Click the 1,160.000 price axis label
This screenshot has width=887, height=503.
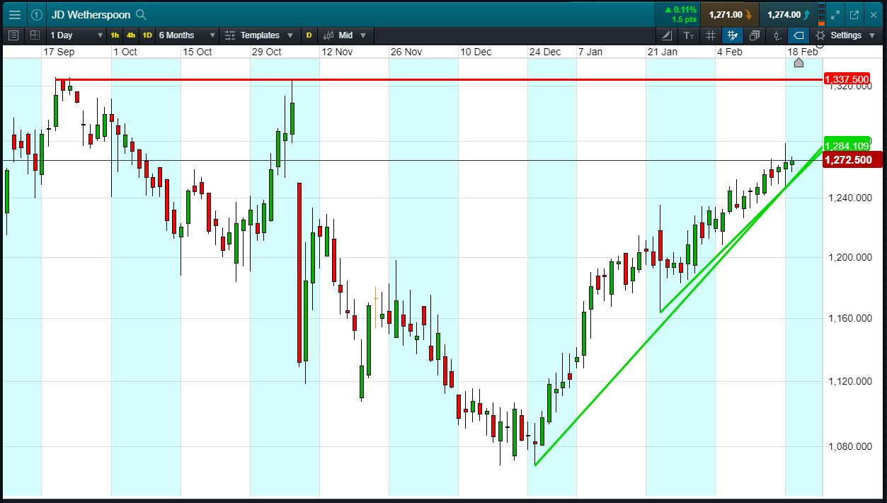click(x=849, y=319)
